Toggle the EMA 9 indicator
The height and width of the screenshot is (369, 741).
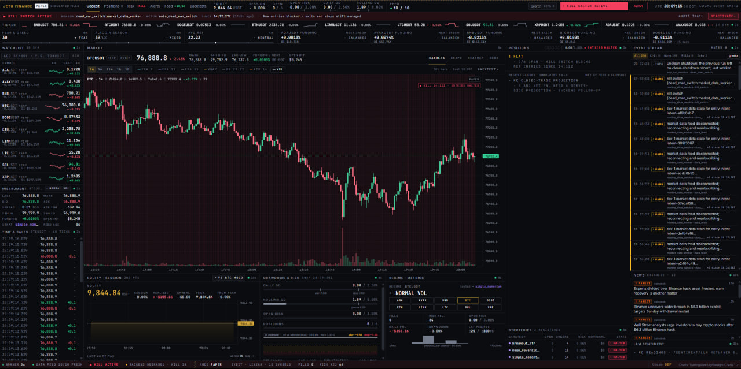click(146, 69)
